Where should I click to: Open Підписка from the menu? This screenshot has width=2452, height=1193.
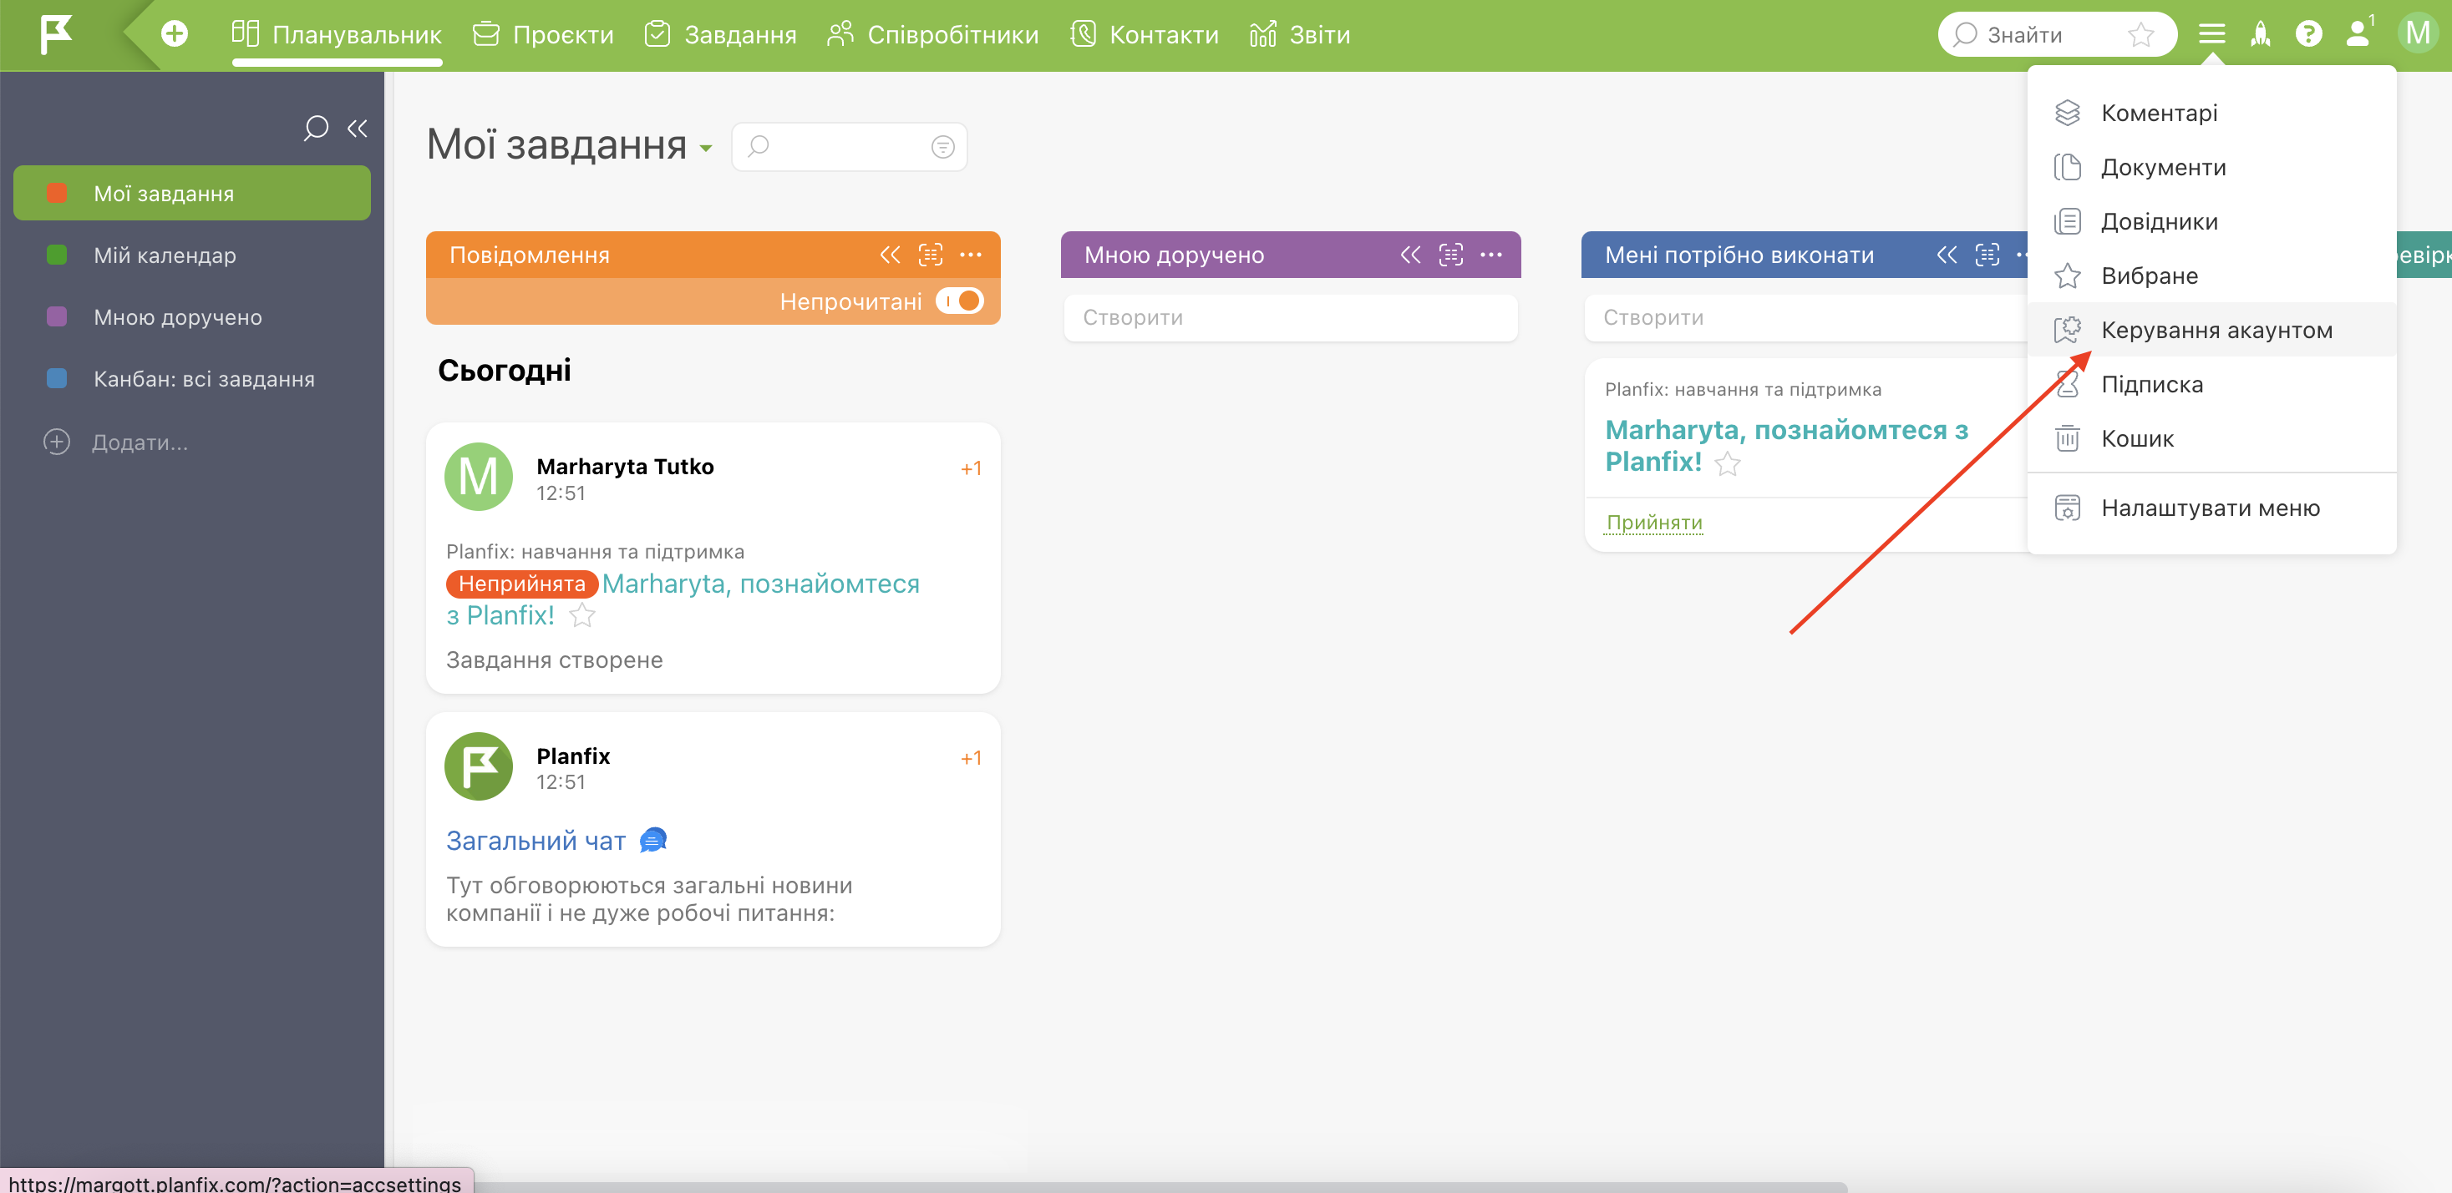click(x=2211, y=384)
